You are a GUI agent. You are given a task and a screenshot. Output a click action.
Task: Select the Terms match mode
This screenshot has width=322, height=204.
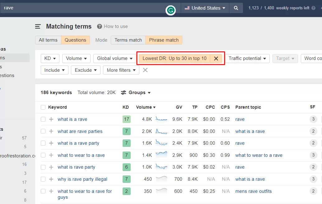[128, 40]
